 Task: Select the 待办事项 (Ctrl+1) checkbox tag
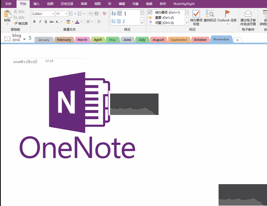tap(150, 12)
